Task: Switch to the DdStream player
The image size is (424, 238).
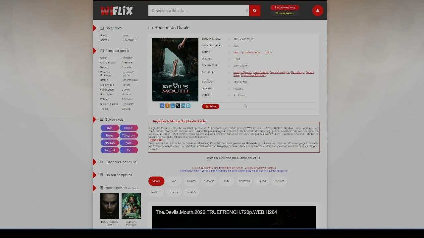Action: tap(244, 181)
